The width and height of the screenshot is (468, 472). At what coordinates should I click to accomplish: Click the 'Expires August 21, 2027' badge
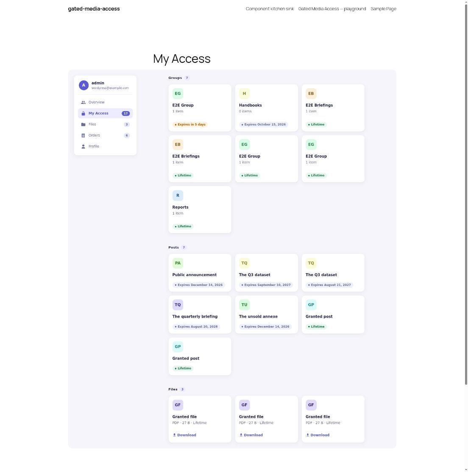[329, 285]
